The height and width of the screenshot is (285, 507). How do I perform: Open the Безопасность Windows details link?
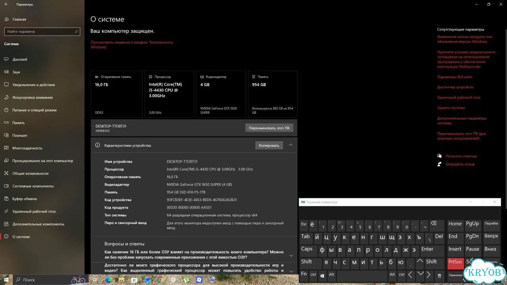coord(132,44)
